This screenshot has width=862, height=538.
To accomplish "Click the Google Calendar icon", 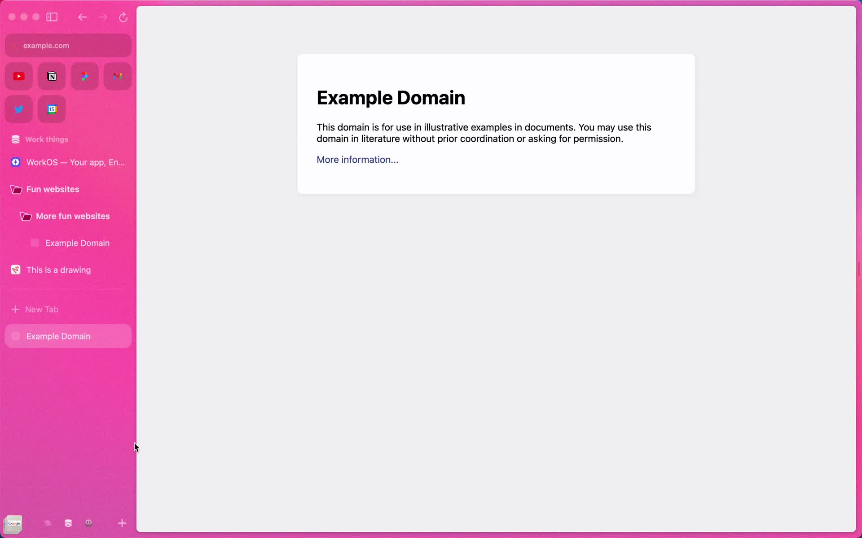I will 52,108.
